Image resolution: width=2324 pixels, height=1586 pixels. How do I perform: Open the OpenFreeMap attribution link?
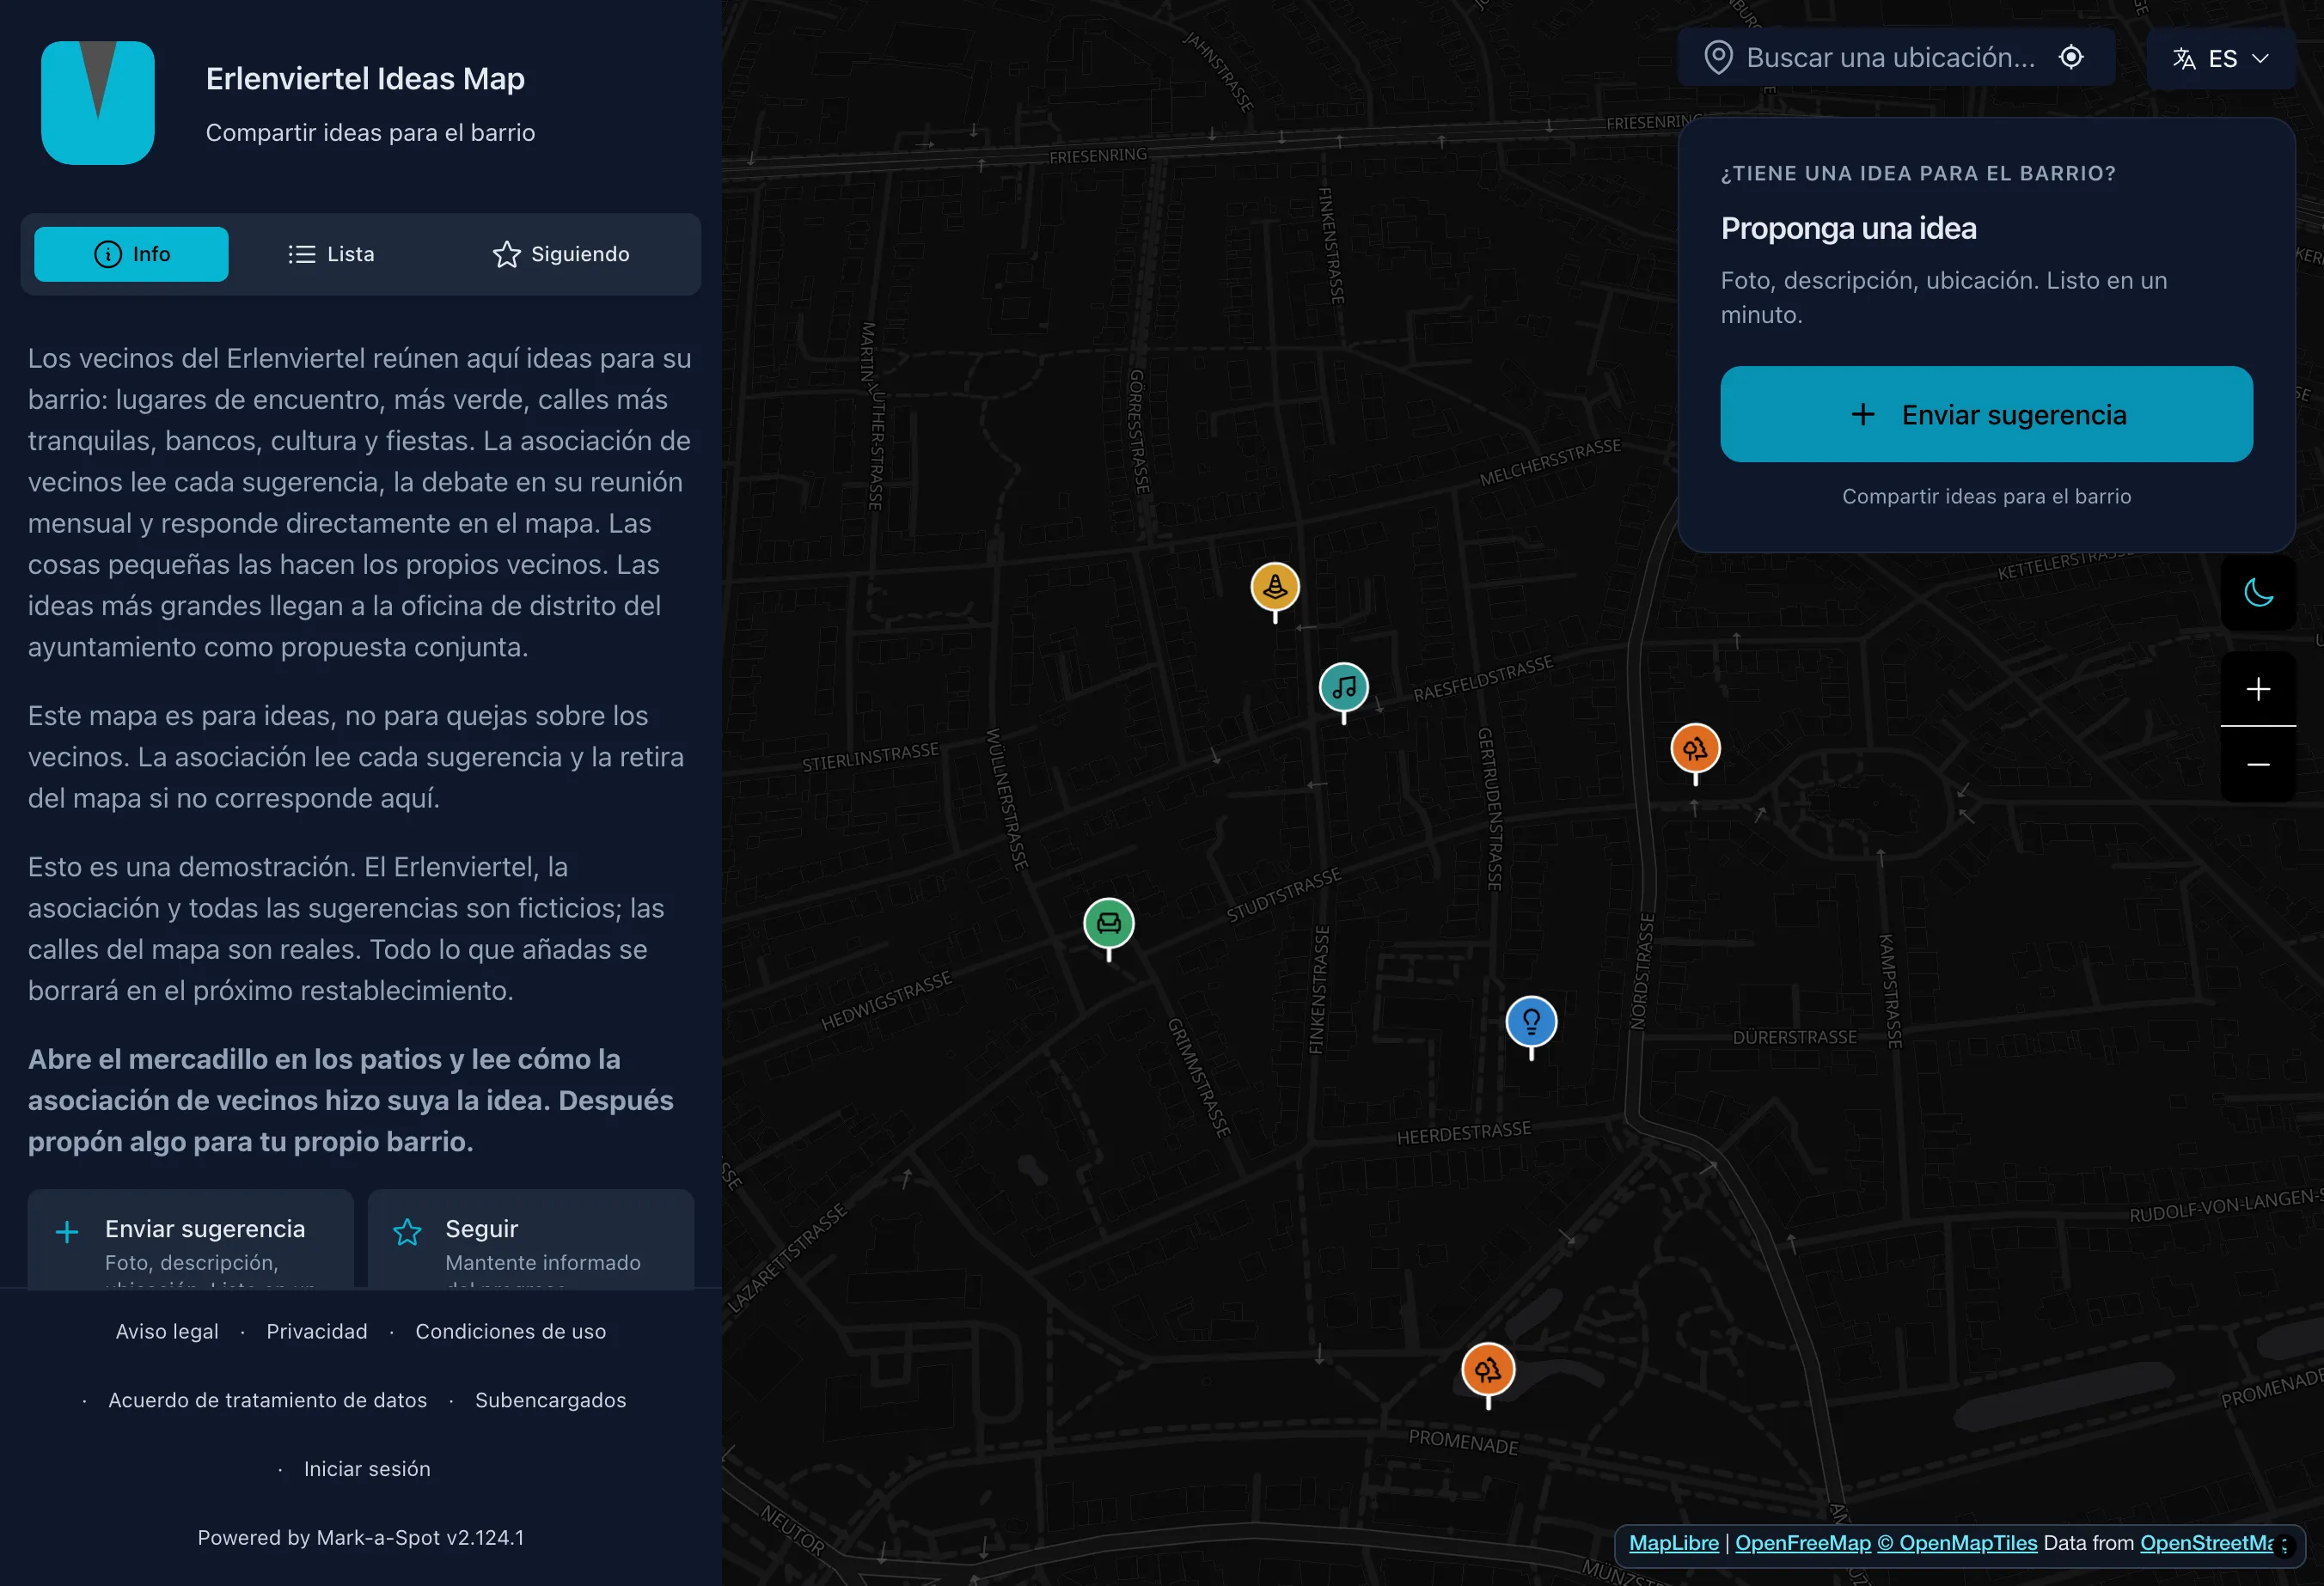pos(1802,1542)
